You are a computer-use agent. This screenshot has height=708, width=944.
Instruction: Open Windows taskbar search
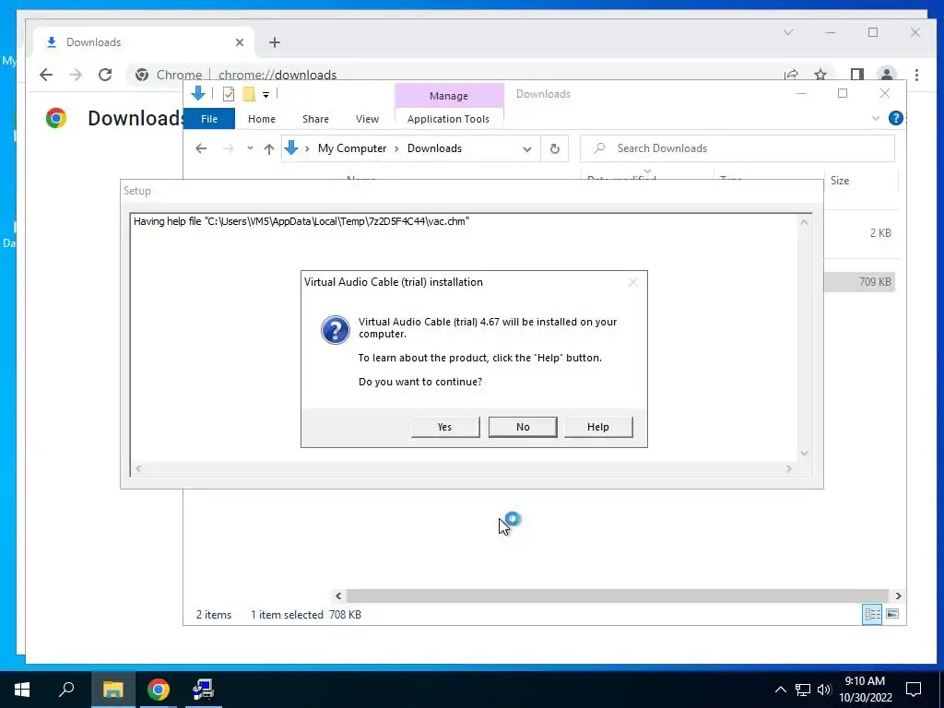pos(66,690)
